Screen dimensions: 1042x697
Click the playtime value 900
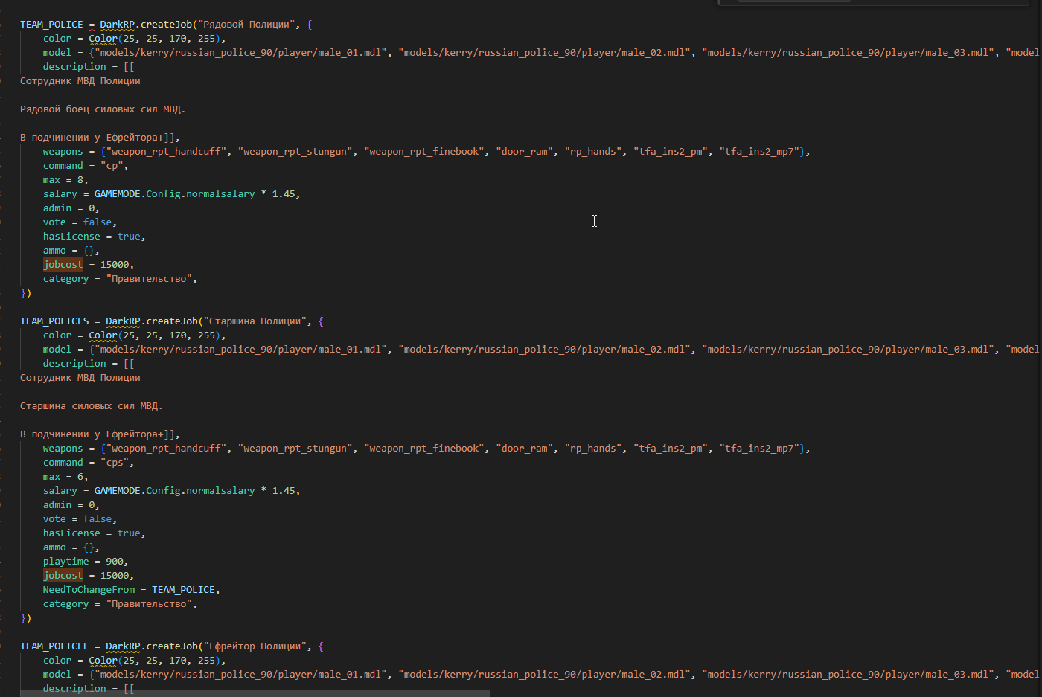[115, 562]
